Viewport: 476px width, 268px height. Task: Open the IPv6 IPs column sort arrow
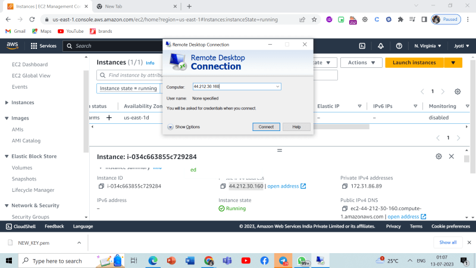click(x=415, y=106)
